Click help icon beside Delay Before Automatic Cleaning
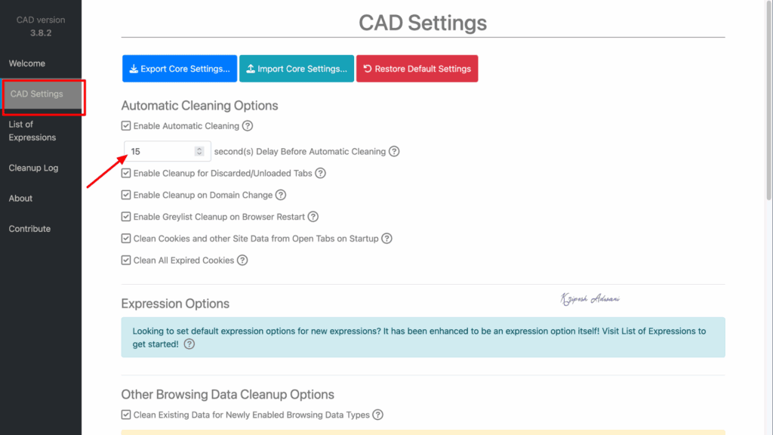Screen dimensions: 773x435 (x=394, y=151)
